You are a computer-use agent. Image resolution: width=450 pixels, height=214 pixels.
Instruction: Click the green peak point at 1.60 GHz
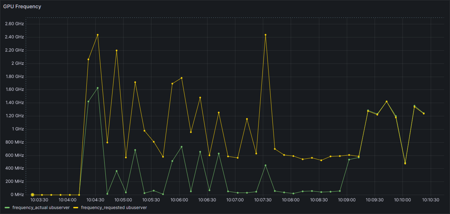coord(97,88)
